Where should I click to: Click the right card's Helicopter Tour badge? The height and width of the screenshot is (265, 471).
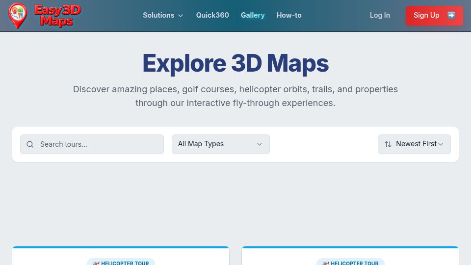tap(350, 262)
